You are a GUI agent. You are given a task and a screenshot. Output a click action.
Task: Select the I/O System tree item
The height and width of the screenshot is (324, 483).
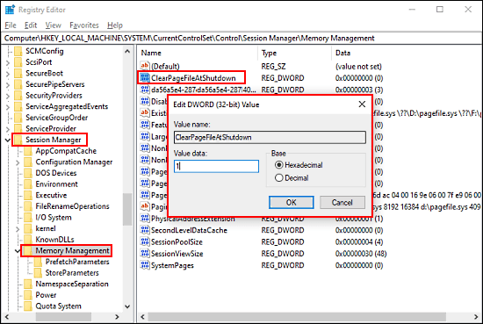[54, 218]
